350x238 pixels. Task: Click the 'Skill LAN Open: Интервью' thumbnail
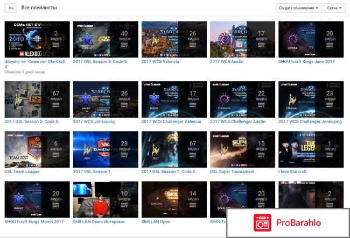106,199
